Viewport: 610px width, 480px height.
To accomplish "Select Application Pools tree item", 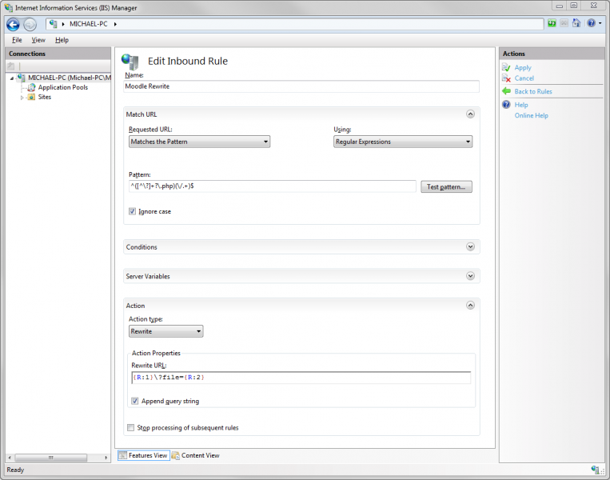I will [x=62, y=87].
